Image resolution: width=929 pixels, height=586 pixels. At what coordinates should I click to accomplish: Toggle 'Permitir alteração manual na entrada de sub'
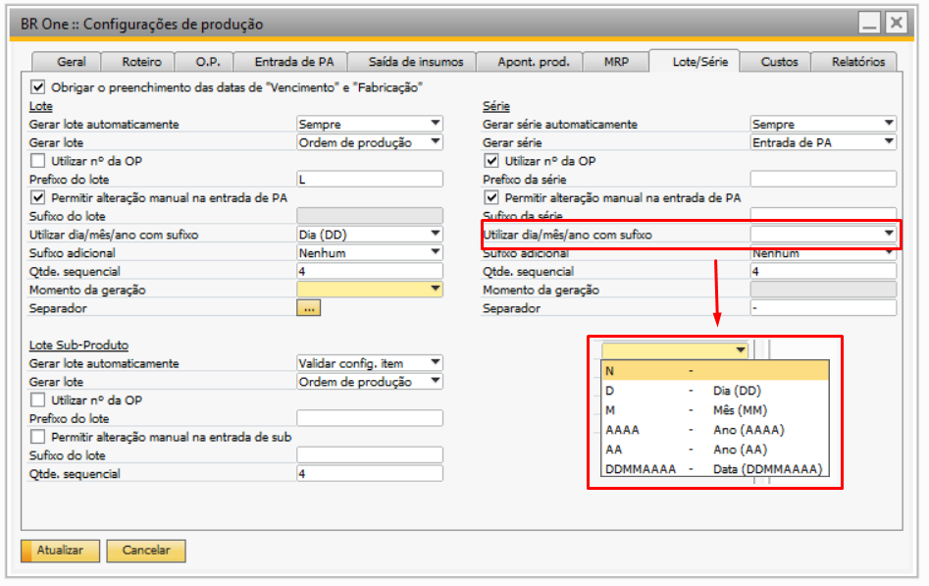(38, 437)
